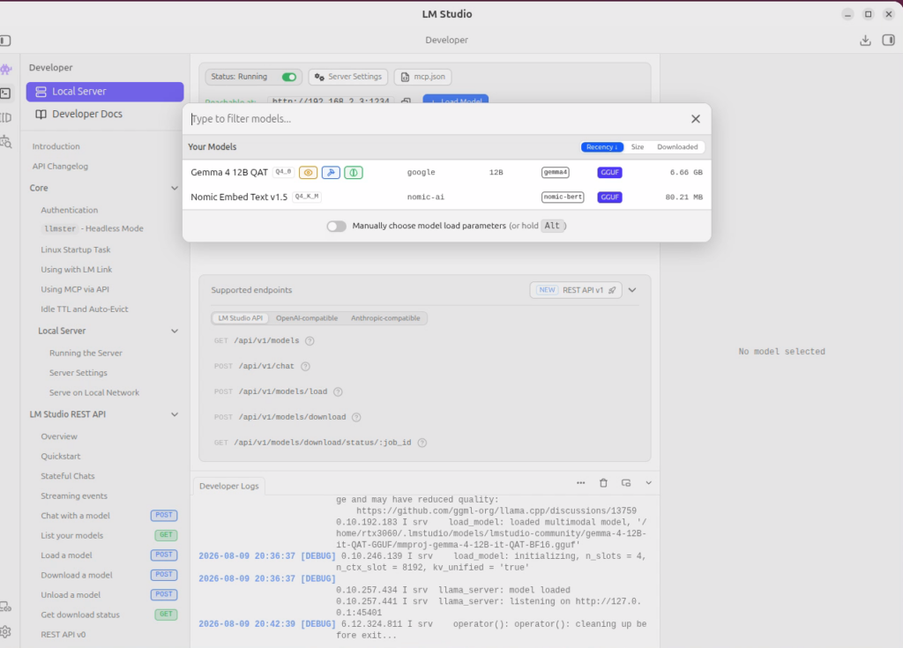Open llmster Headless Mode docs page
The image size is (903, 648).
click(x=93, y=228)
